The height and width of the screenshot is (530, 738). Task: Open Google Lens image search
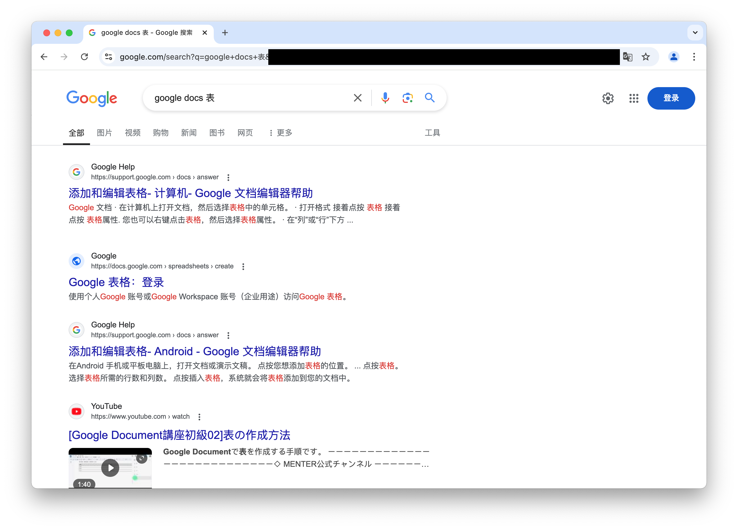coord(408,98)
